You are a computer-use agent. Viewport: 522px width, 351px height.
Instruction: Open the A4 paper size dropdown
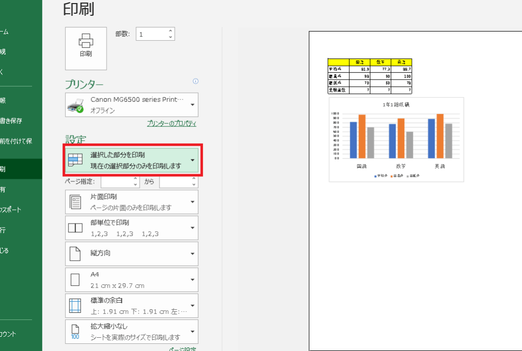(x=132, y=280)
